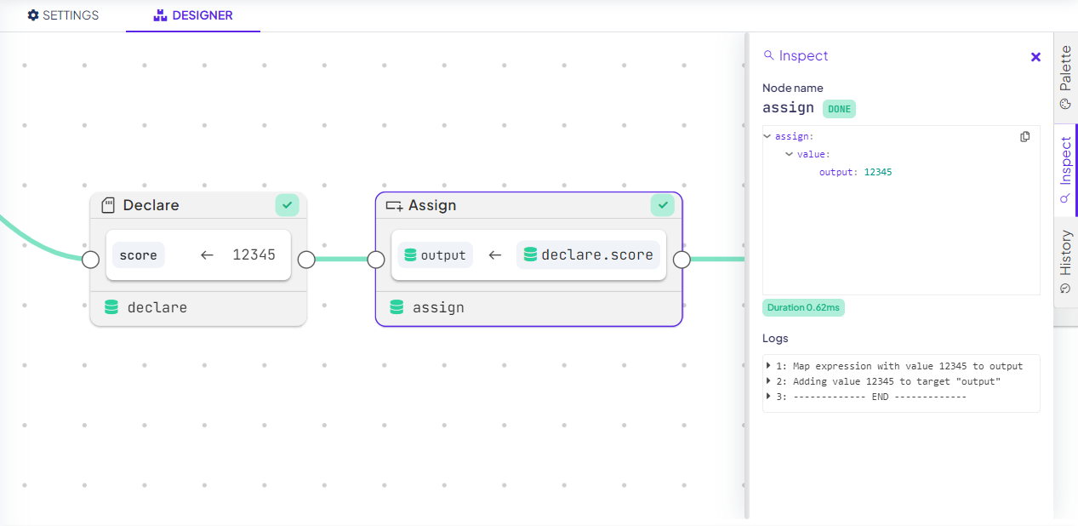Expand log entry 2 Adding value
This screenshot has width=1078, height=526.
pyautogui.click(x=769, y=381)
